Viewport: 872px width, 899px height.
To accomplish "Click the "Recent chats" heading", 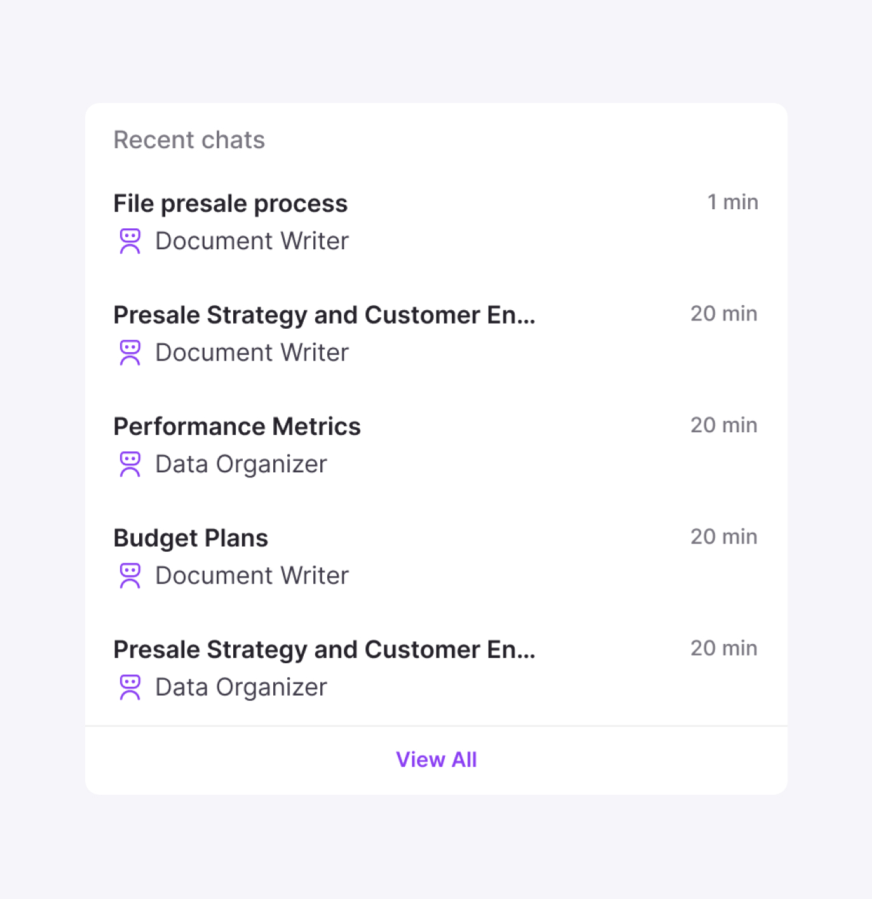I will pos(189,139).
